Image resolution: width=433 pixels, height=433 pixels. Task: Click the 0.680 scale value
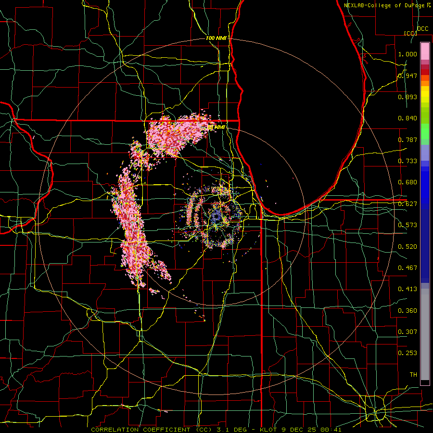pyautogui.click(x=408, y=182)
